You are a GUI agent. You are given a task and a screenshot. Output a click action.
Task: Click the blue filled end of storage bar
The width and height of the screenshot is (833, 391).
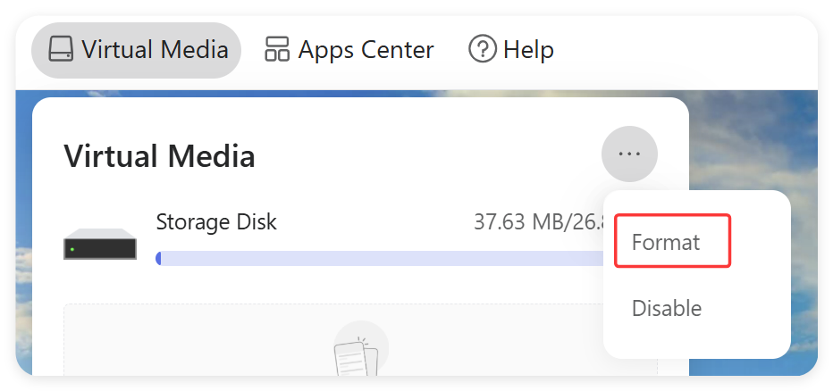pos(159,259)
